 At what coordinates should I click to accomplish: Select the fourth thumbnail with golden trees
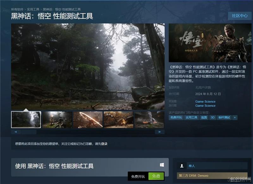click(119, 120)
